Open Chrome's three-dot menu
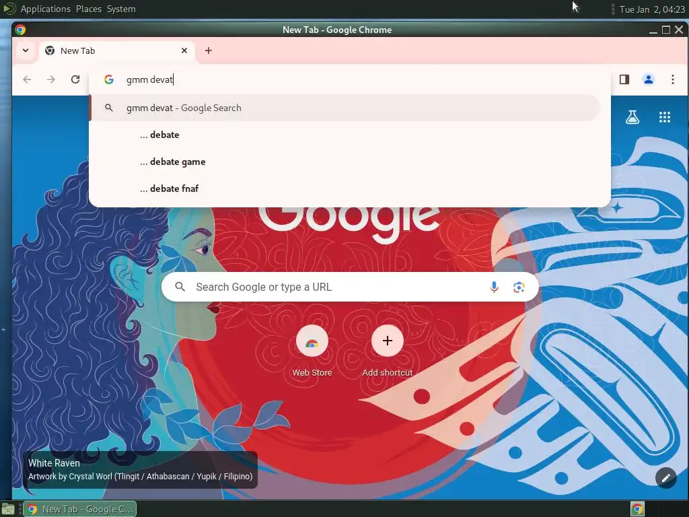 [673, 79]
